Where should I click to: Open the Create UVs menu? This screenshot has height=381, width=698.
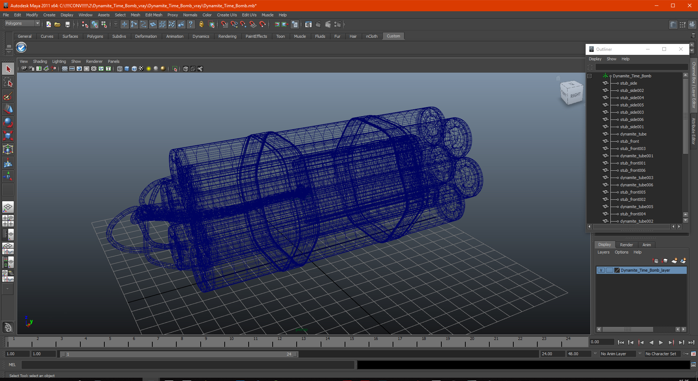pyautogui.click(x=226, y=15)
